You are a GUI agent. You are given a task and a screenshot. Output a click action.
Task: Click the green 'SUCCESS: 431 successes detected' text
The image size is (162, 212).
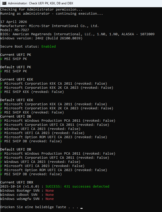[x=77, y=187]
